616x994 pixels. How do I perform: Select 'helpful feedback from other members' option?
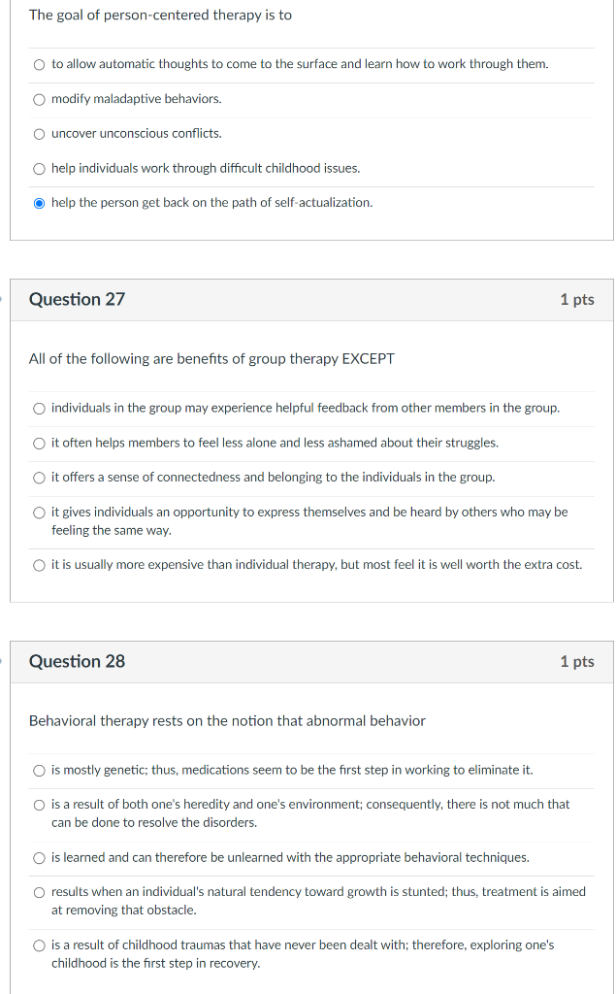coord(40,409)
